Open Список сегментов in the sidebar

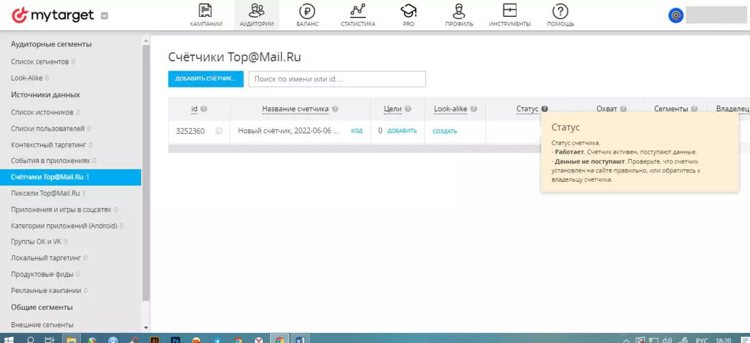(39, 62)
